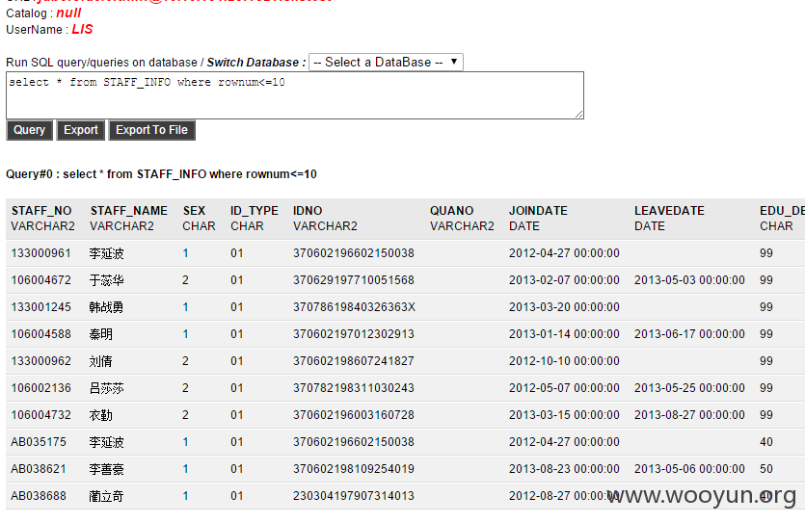Click IDNO value 37078619840326363X
The width and height of the screenshot is (805, 523).
(x=354, y=307)
